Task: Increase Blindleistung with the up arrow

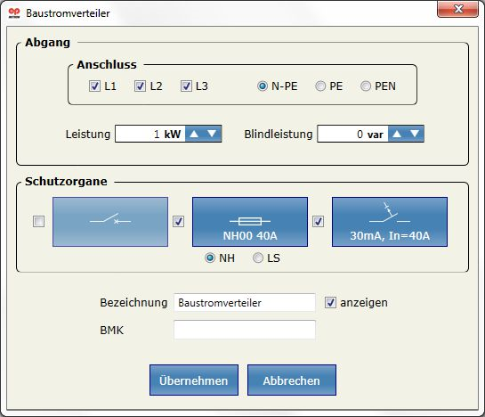Action: (397, 134)
